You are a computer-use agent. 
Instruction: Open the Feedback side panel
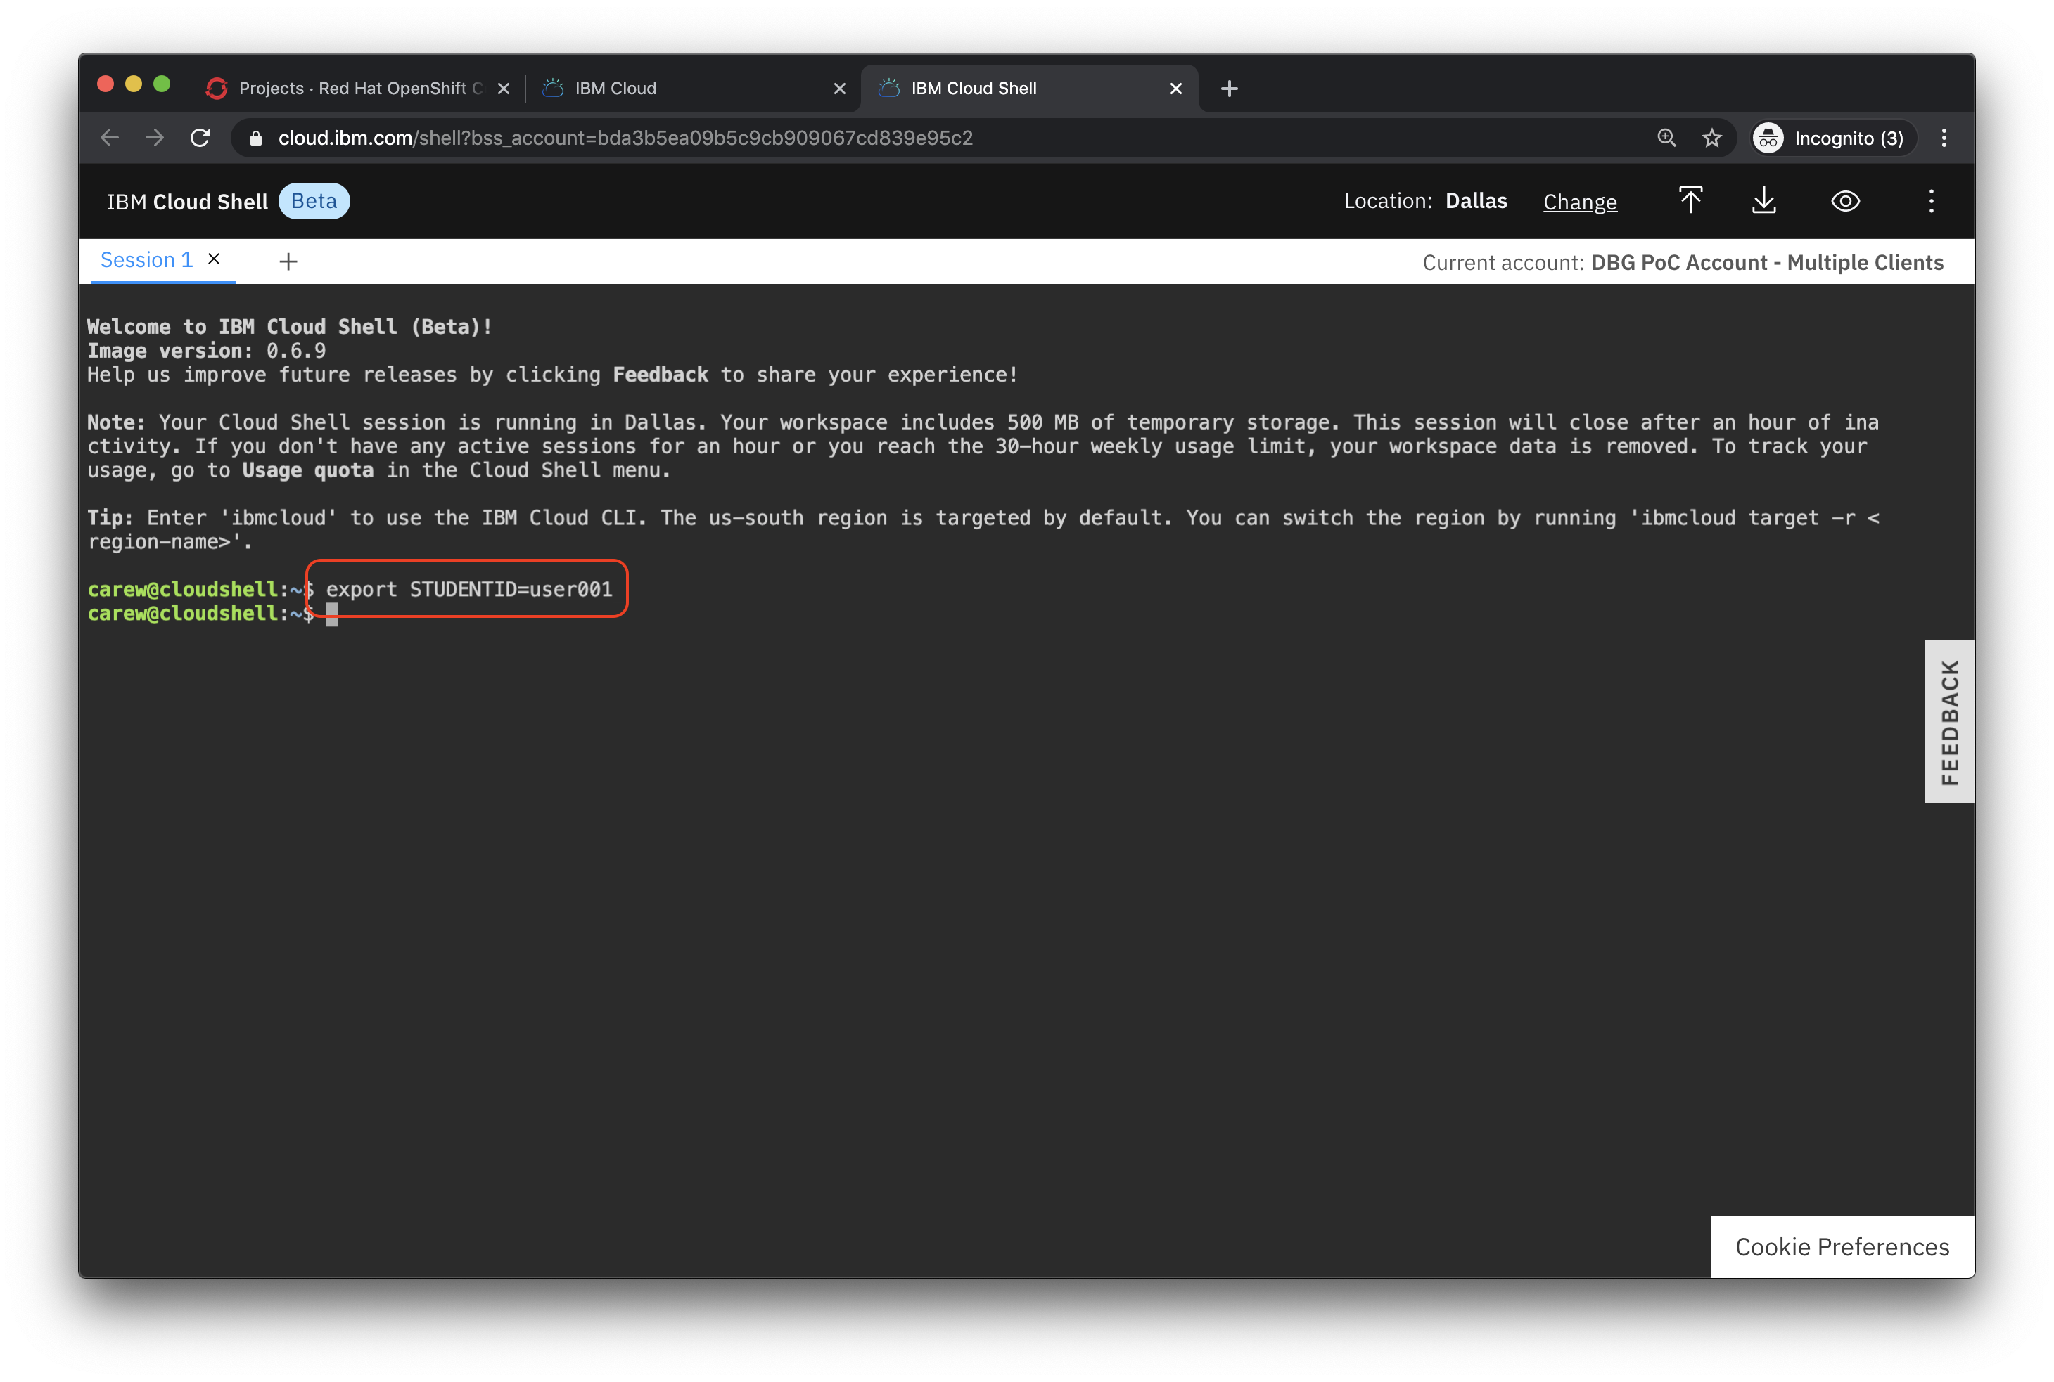[1948, 721]
